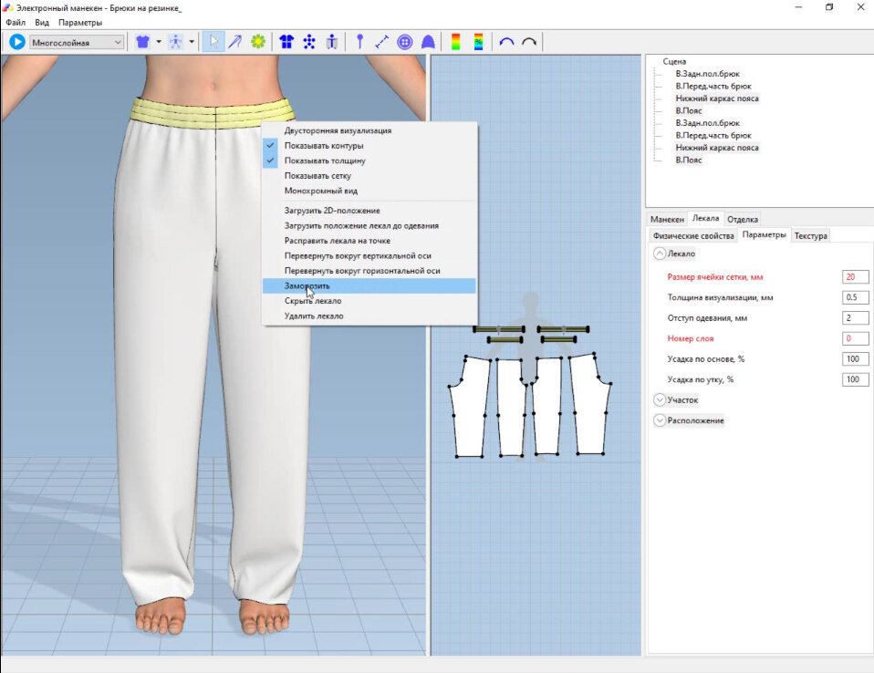Open the Вид menu
This screenshot has width=874, height=673.
[42, 23]
